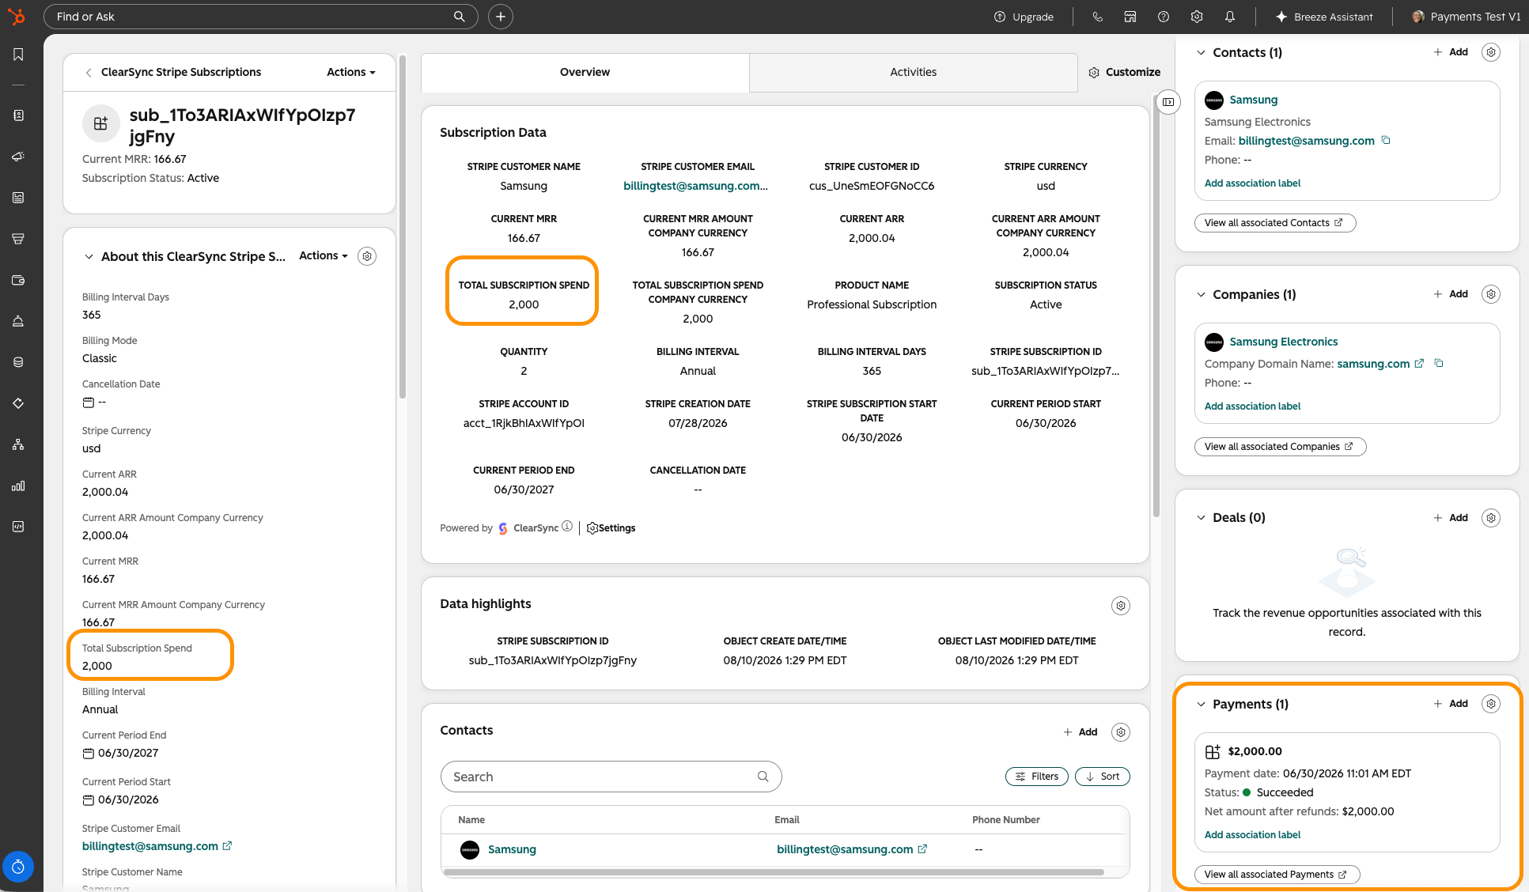Click View all associated Contacts
Screen dimensions: 1529x892
click(x=1275, y=223)
